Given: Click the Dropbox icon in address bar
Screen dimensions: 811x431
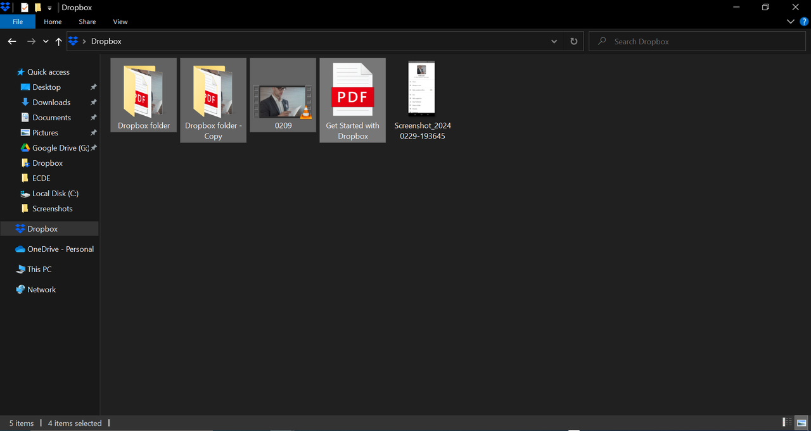Looking at the screenshot, I should [73, 41].
